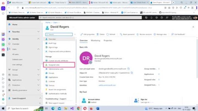Viewport: 198px width, 111px height.
Task: Click Delete in the user toolbar
Action: (101, 34)
